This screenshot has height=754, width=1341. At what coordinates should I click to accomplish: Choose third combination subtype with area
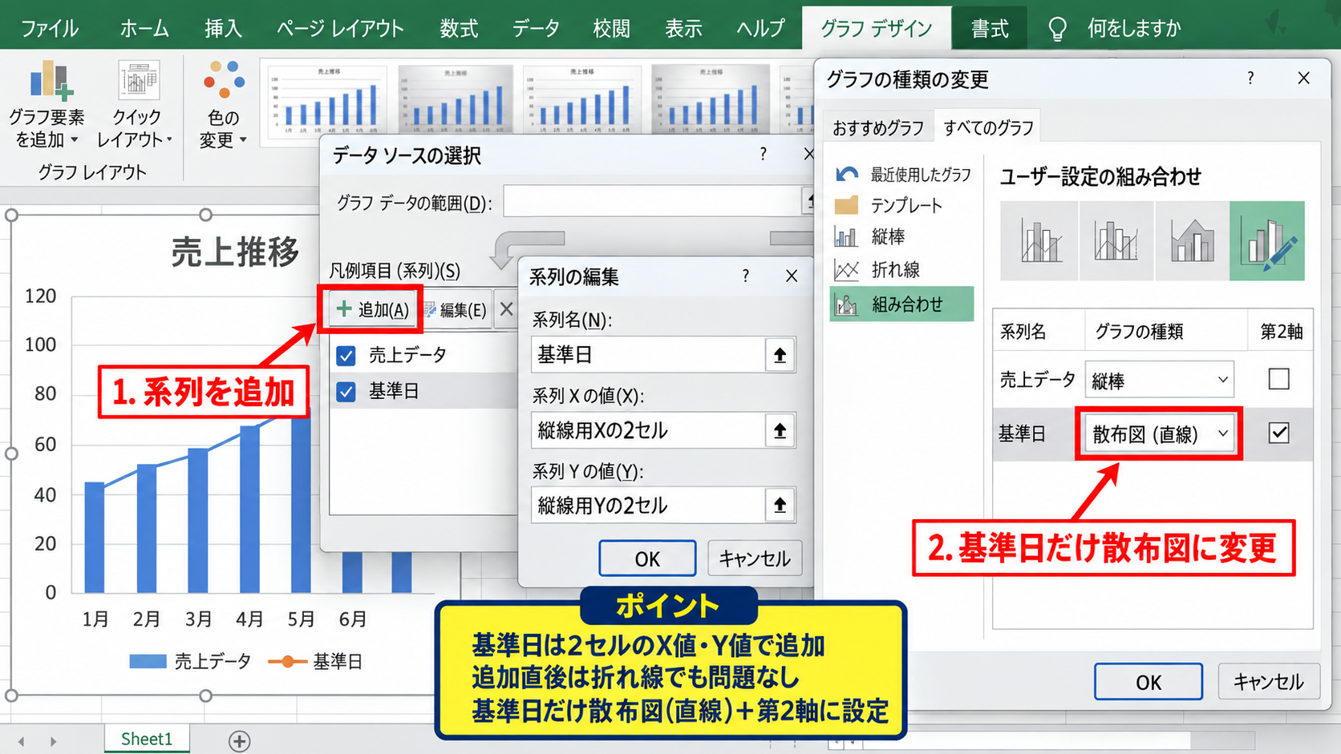coord(1192,241)
